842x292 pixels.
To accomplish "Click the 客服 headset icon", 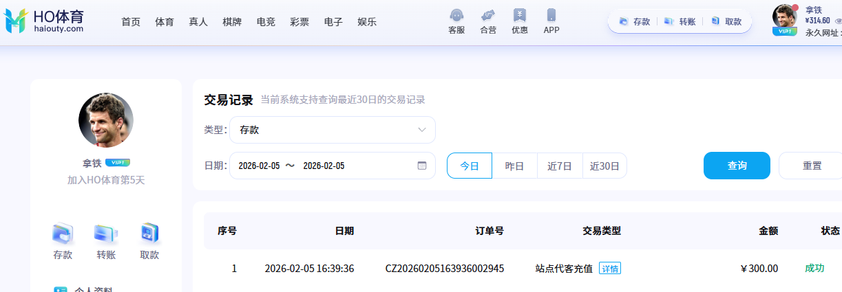I will (x=456, y=15).
